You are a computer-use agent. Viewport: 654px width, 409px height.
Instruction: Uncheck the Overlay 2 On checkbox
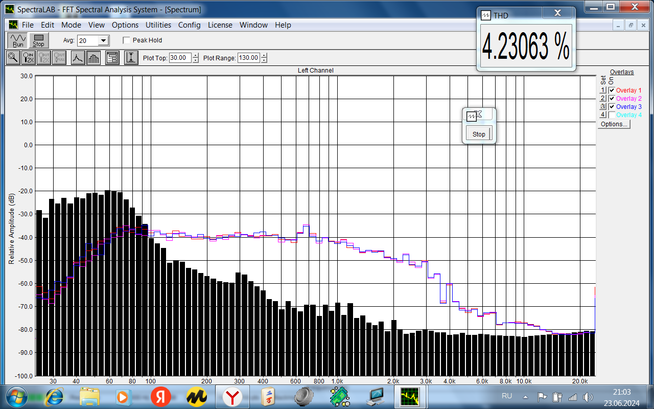[x=612, y=99]
